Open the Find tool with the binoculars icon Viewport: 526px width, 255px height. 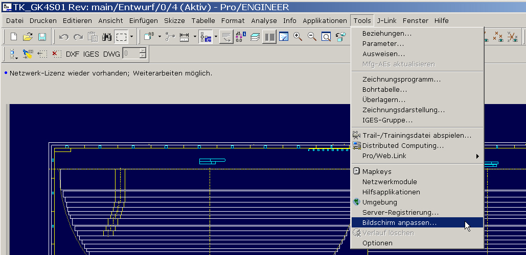107,37
